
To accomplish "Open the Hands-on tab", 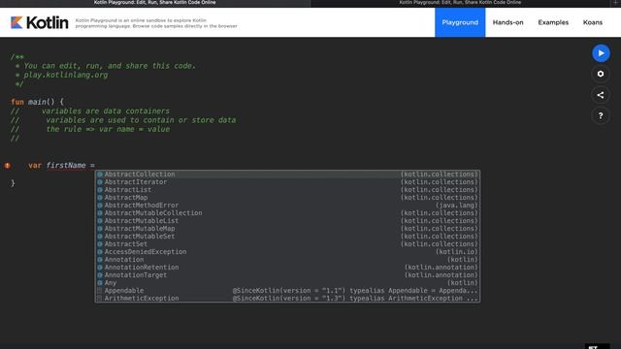I will (x=507, y=22).
